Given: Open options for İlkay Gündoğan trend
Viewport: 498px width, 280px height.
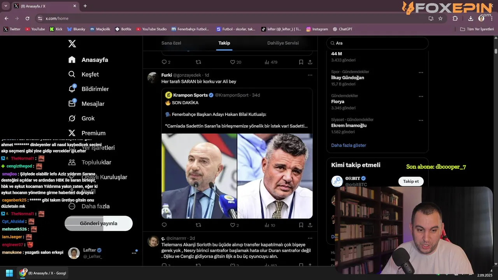Looking at the screenshot, I should click(x=421, y=72).
